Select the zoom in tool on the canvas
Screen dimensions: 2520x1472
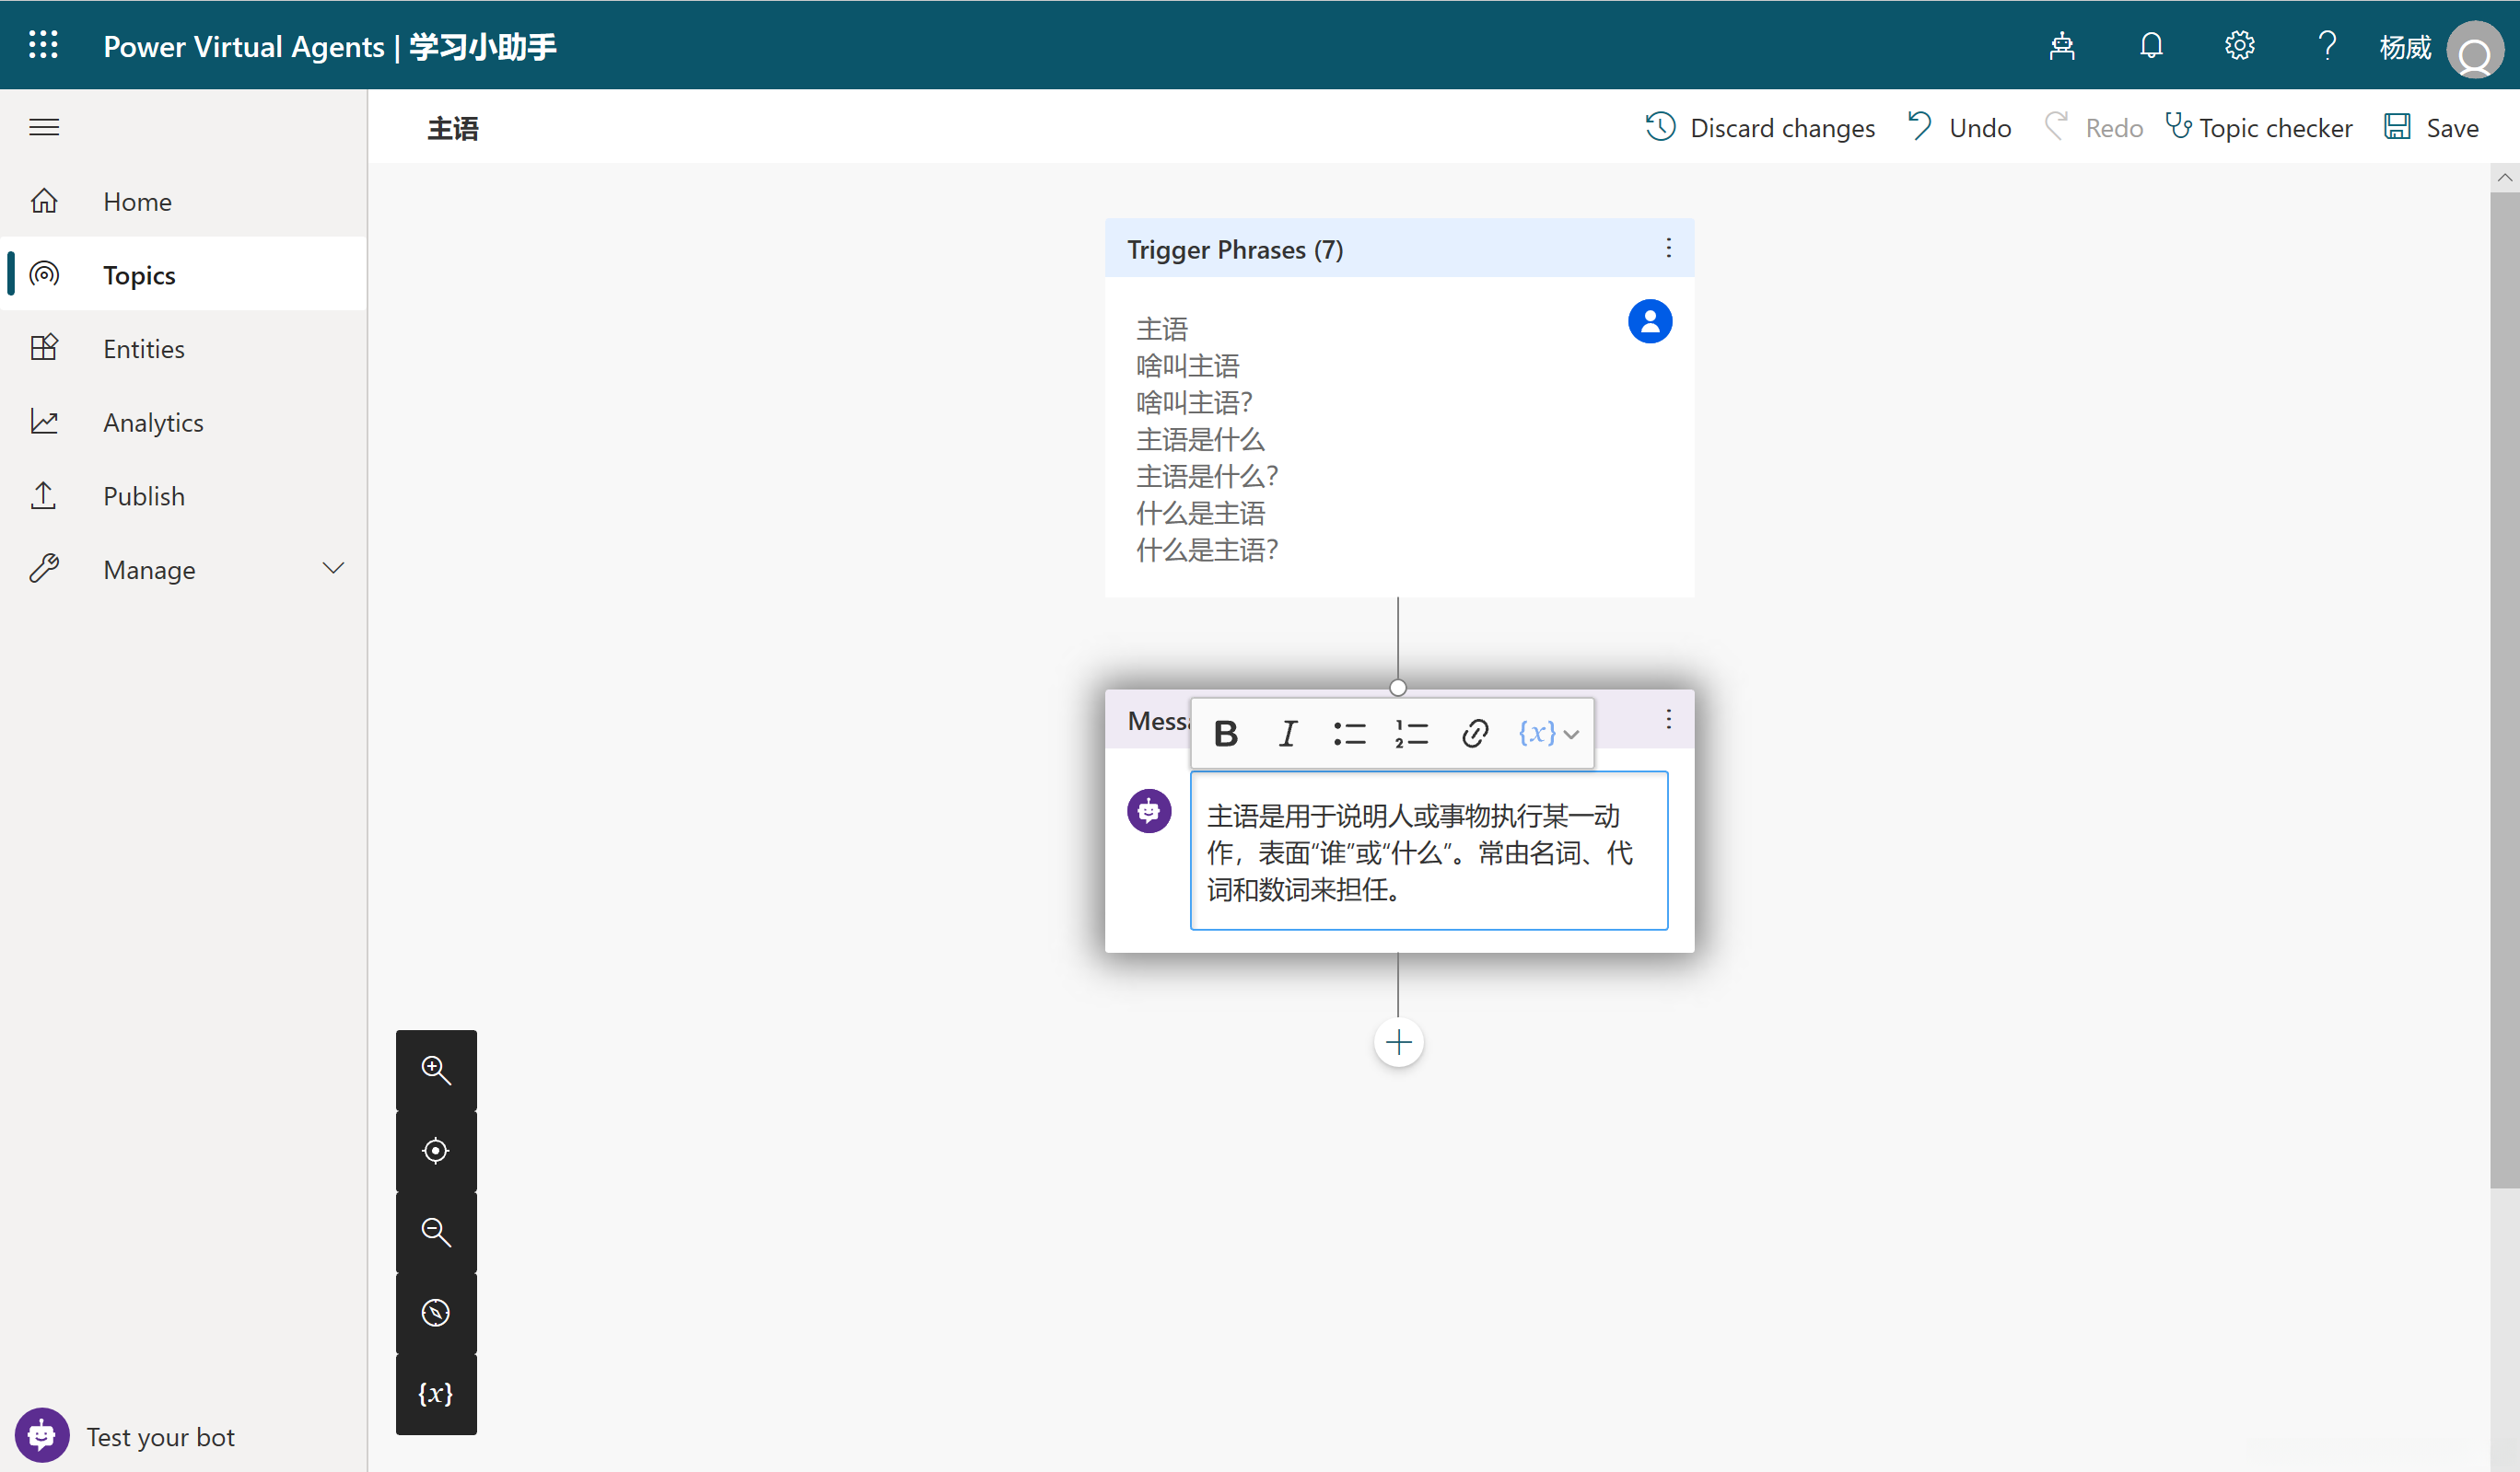click(436, 1070)
